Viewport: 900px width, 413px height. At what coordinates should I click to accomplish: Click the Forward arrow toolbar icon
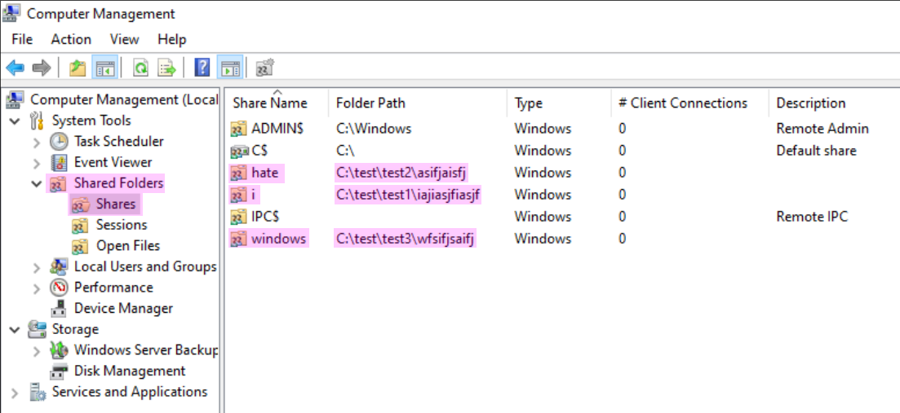[42, 68]
